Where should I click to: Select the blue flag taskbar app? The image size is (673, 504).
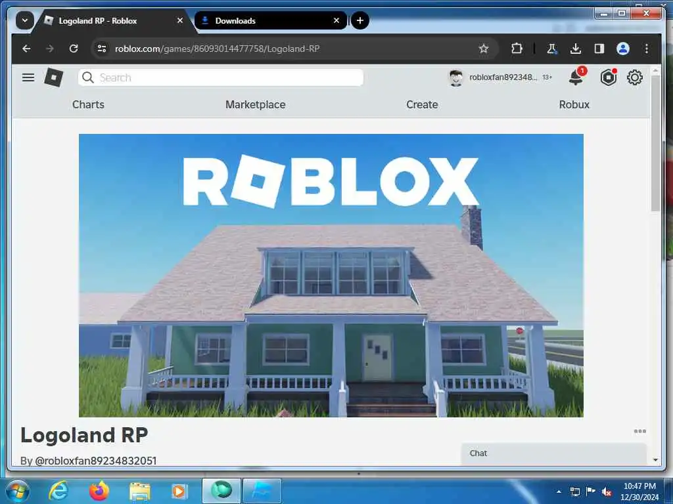262,491
